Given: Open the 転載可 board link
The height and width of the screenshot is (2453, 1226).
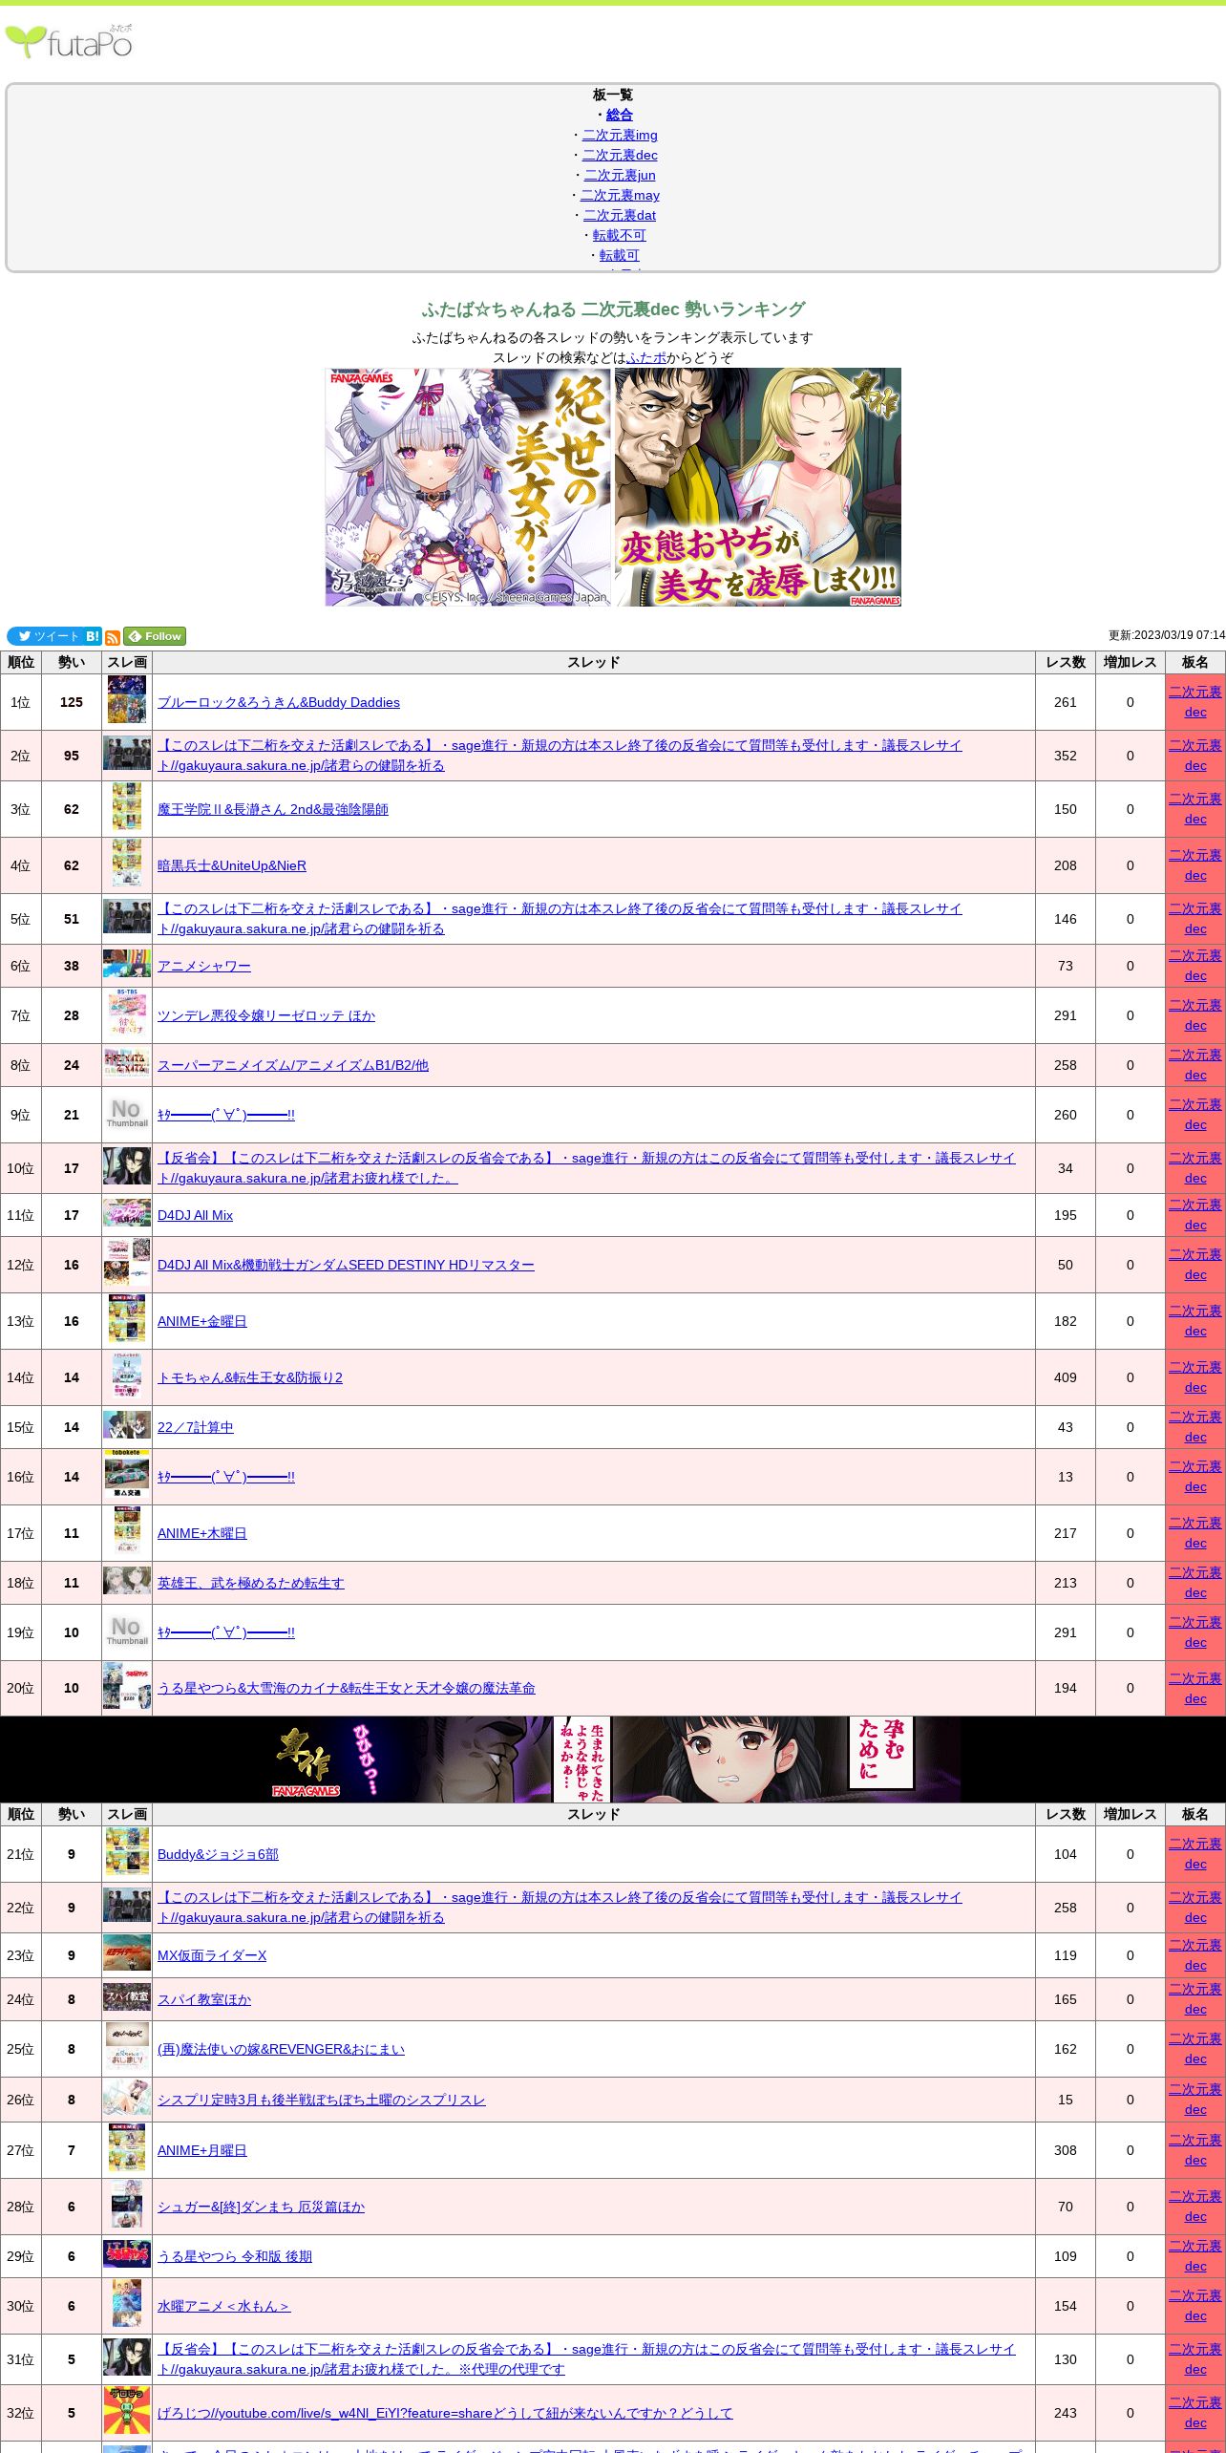Looking at the screenshot, I should click(619, 255).
